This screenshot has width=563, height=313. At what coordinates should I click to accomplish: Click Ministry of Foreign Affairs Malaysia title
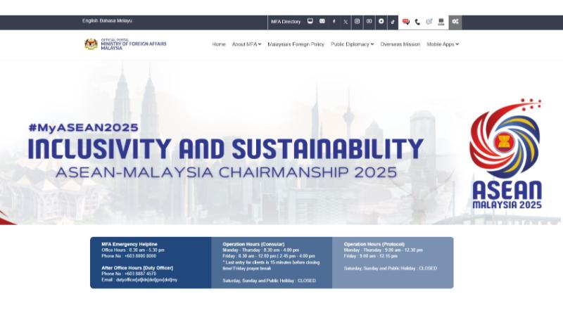(x=133, y=44)
